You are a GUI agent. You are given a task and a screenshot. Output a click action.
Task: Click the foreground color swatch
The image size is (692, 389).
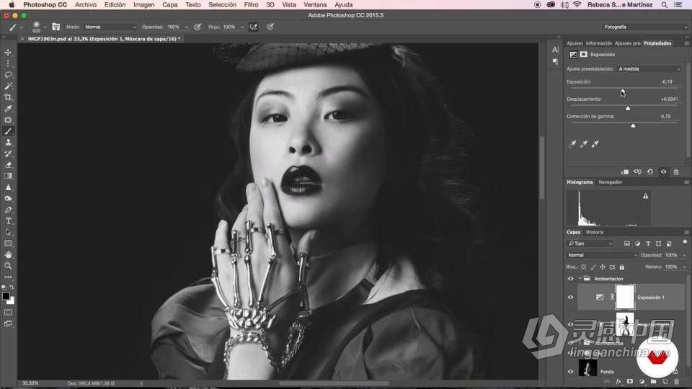point(6,296)
